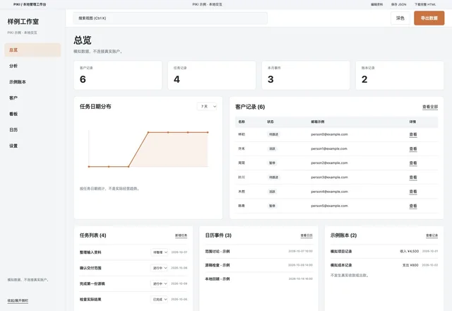Viewport: 452px width, 311px height.
Task: Click the 模拟成本记录 ledger row
Action: click(x=384, y=265)
